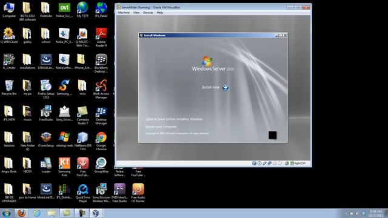Select the Recycle Bin desktop icon
The image size is (388, 218).
tap(9, 88)
